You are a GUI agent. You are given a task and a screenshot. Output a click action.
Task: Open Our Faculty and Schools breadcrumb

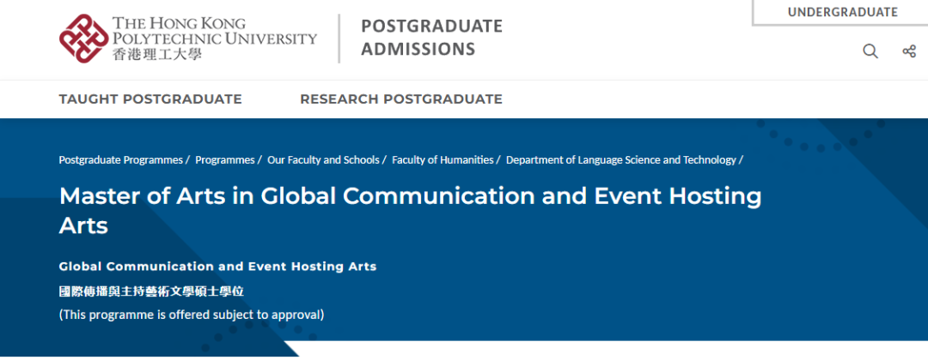(322, 159)
